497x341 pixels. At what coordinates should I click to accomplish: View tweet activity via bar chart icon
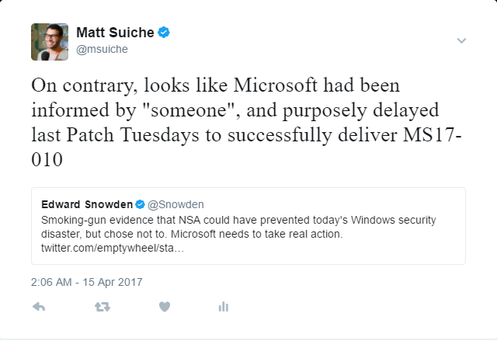[x=224, y=307]
